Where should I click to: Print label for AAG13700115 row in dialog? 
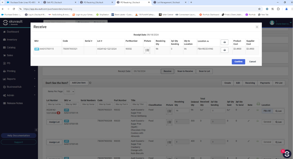click(x=224, y=50)
